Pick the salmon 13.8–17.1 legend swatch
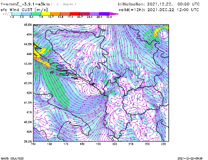The width and height of the screenshot is (208, 160). (x=65, y=14)
